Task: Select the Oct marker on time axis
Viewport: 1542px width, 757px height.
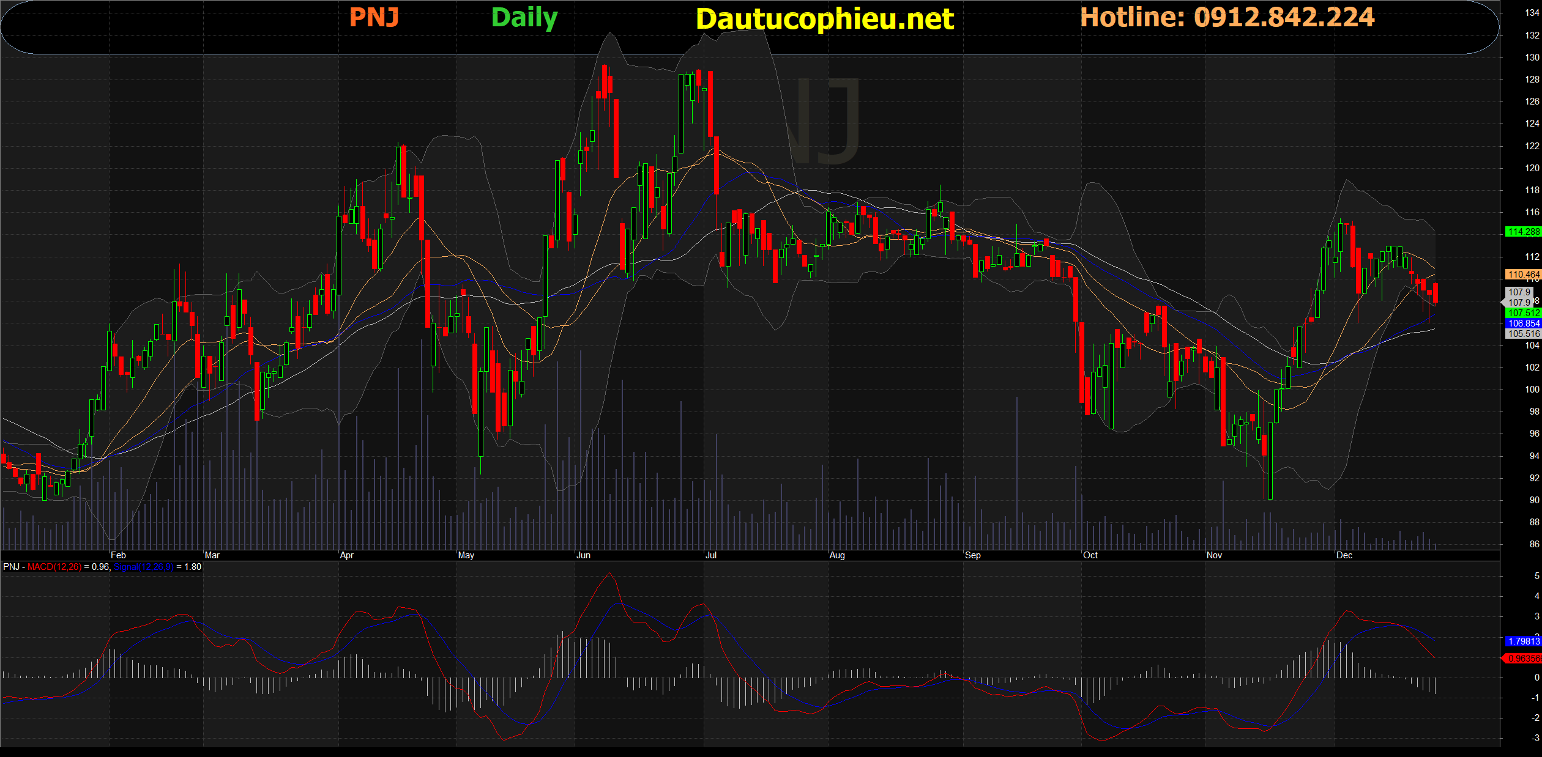Action: [1090, 555]
